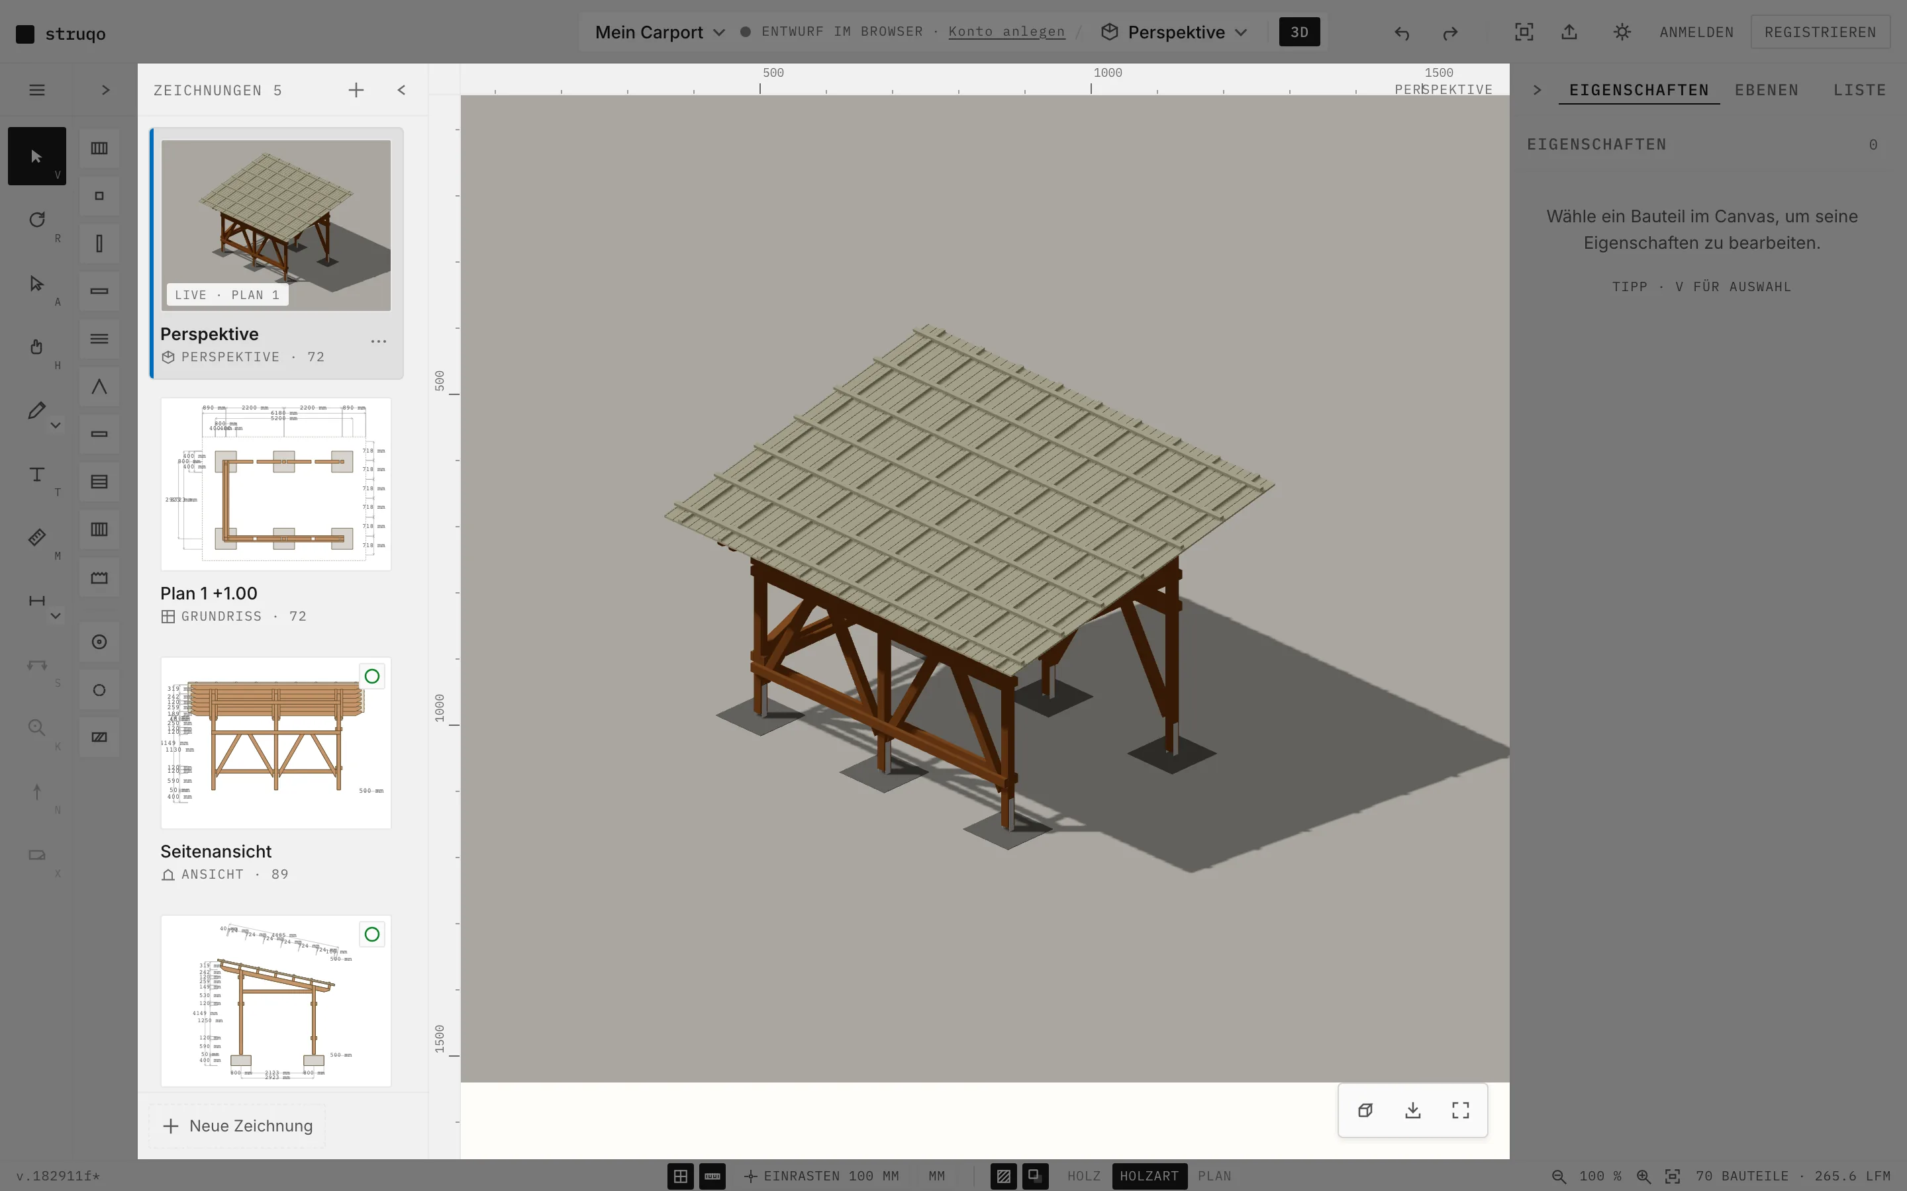Select the concentric circle shape tool

click(x=99, y=642)
